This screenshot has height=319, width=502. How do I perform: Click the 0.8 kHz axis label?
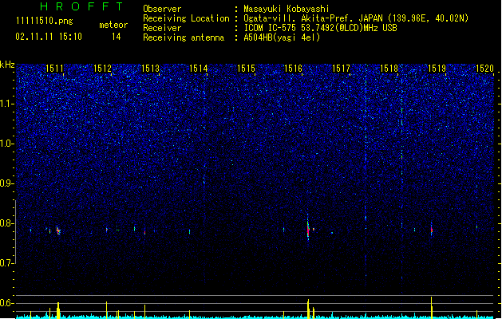point(7,223)
